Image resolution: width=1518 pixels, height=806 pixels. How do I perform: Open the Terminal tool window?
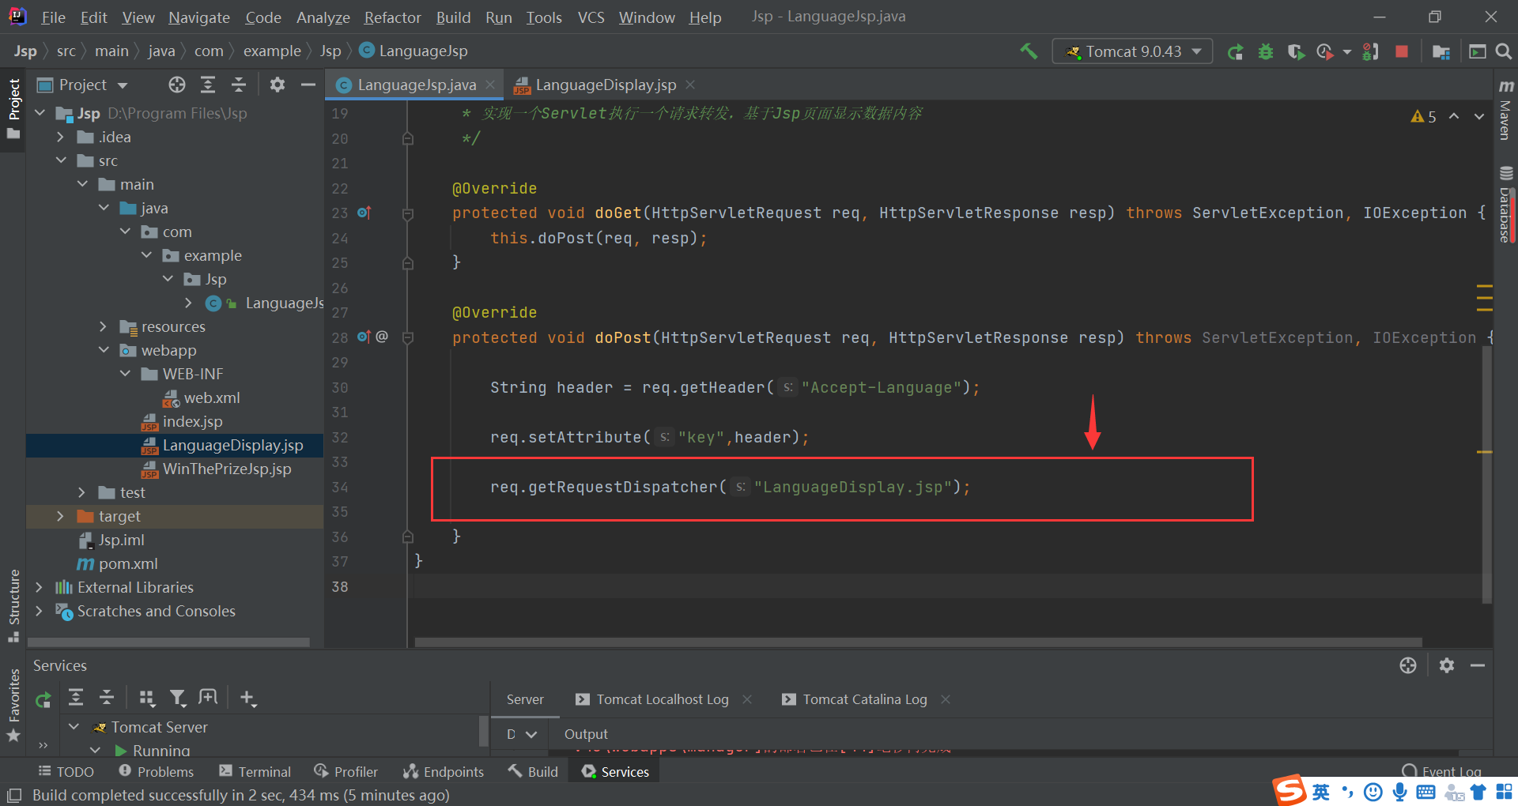(x=255, y=772)
